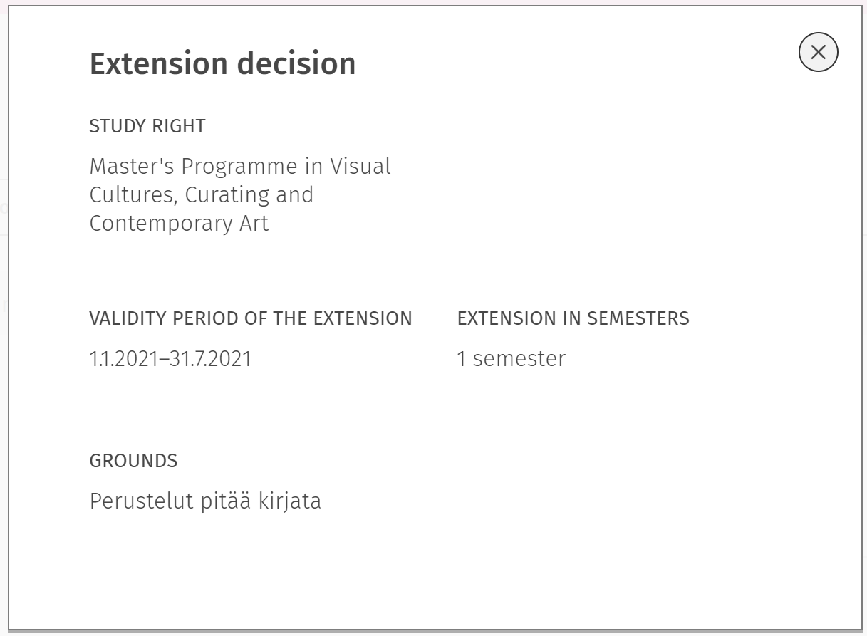Viewport: 867px width, 636px height.
Task: Select the "Master's Programme in Visual" text line
Action: pyautogui.click(x=240, y=167)
